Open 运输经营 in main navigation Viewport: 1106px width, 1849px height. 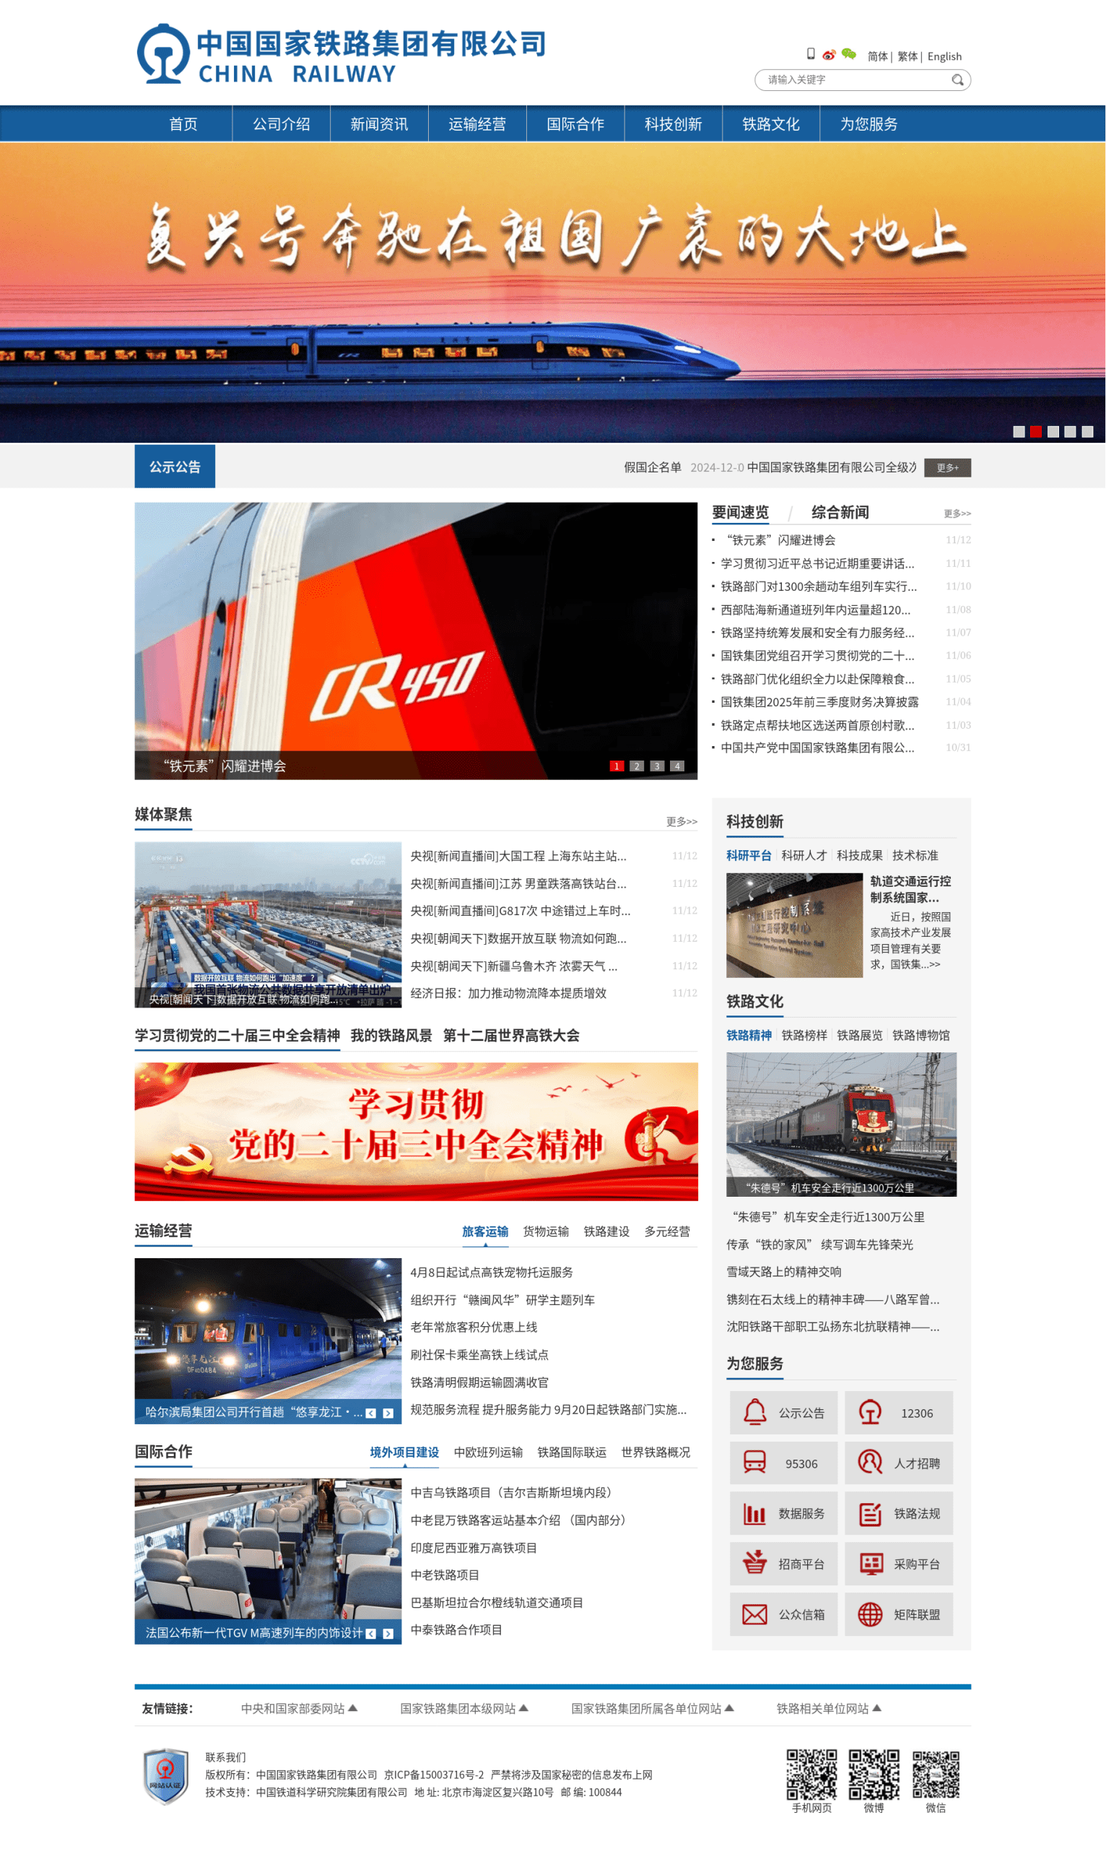click(477, 124)
